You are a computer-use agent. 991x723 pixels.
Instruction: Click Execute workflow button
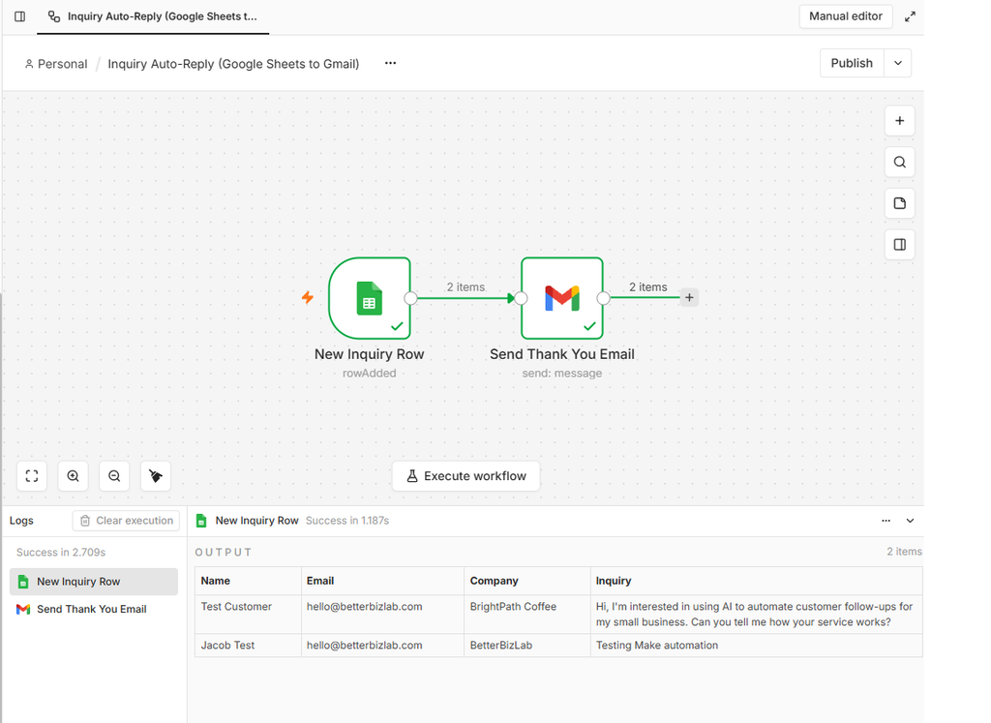tap(465, 476)
